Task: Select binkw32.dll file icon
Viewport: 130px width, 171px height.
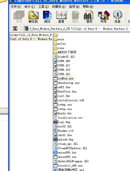Action: 56,56
